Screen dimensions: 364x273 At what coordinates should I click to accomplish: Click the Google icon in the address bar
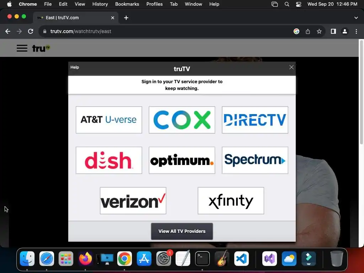pyautogui.click(x=296, y=31)
